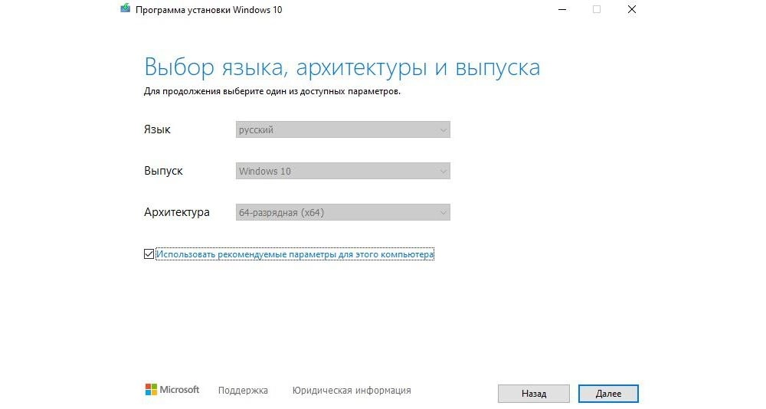Viewport: 766px width, 409px height.
Task: Open the Юридическая информация link
Action: click(x=352, y=391)
